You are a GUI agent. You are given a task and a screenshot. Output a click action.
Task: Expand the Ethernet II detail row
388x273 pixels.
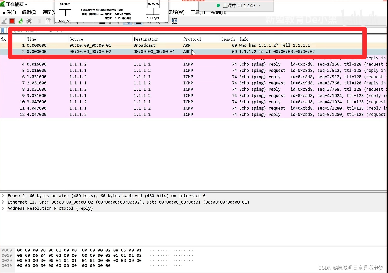pos(3,202)
